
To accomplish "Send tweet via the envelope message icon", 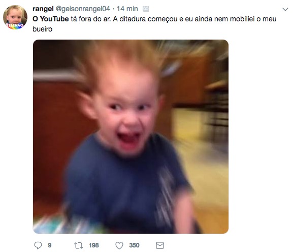I will (160, 245).
